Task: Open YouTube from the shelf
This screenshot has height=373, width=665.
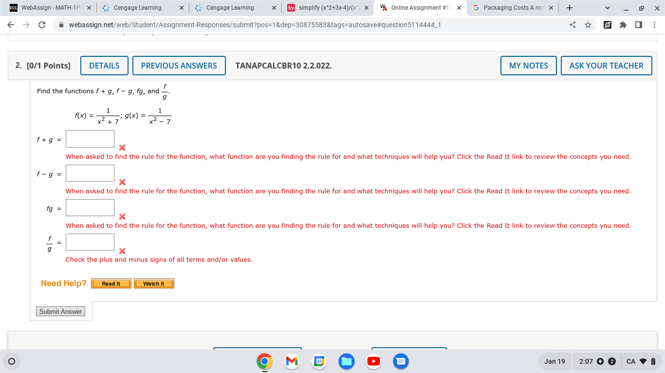Action: pos(373,361)
